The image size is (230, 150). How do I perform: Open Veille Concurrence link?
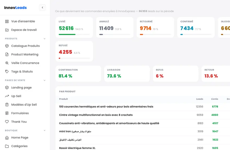coord(25,63)
